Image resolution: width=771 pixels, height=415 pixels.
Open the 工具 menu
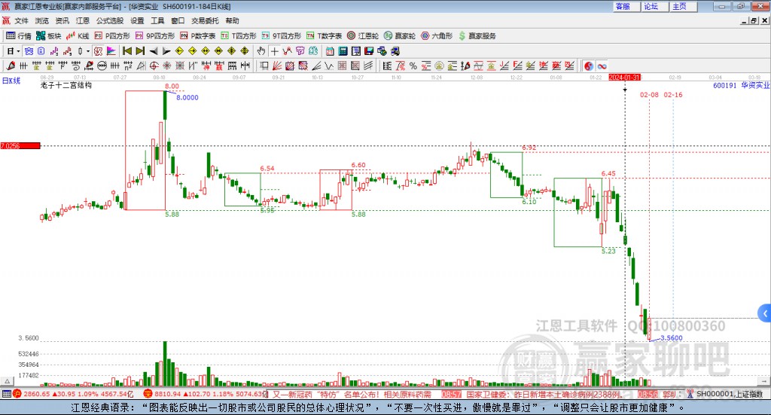(x=157, y=20)
